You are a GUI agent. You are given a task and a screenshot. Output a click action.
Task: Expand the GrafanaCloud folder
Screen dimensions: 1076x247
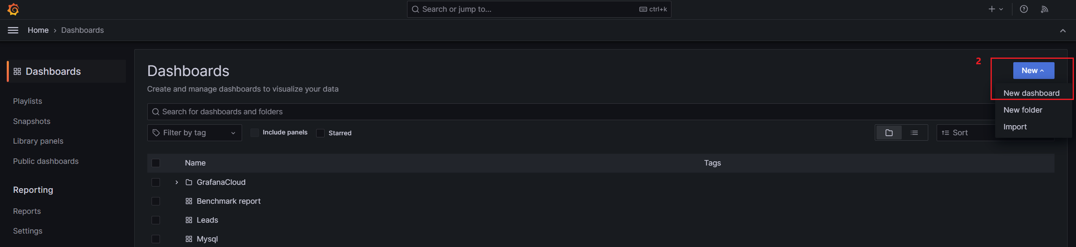click(177, 182)
